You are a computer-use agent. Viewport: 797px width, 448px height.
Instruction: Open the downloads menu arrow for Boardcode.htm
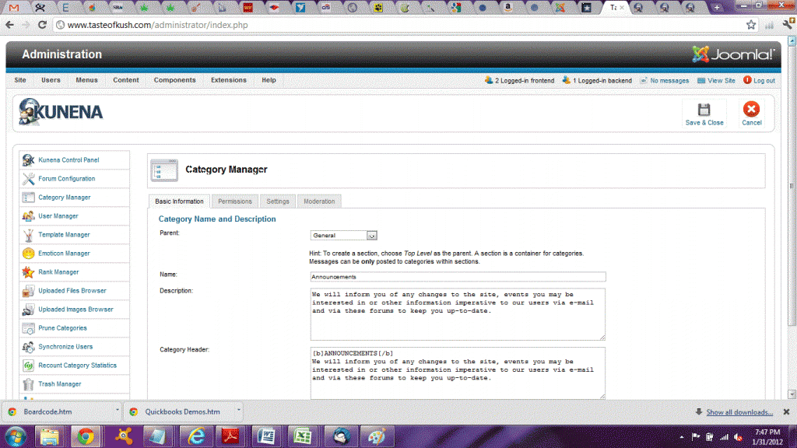coord(117,411)
